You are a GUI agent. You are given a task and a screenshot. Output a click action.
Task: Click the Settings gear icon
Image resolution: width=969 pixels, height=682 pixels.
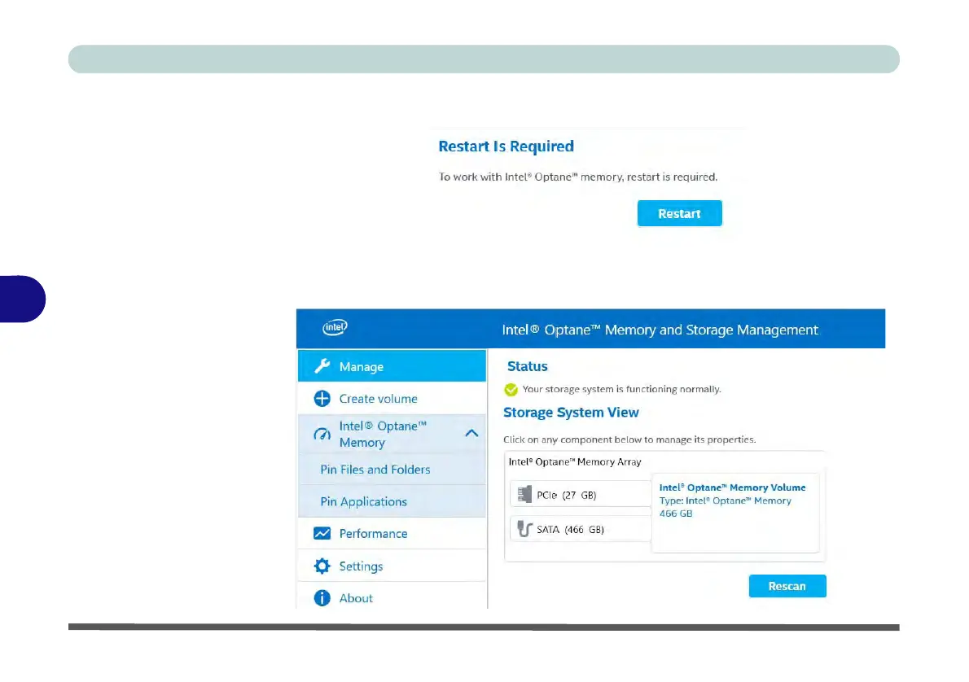[322, 566]
